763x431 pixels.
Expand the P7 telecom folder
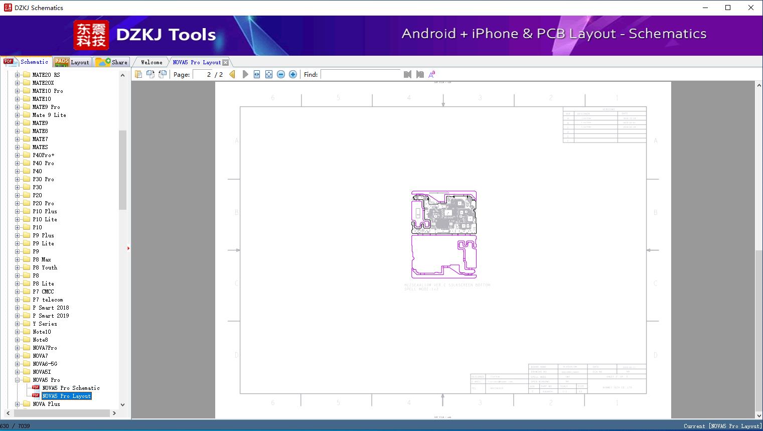(x=18, y=300)
